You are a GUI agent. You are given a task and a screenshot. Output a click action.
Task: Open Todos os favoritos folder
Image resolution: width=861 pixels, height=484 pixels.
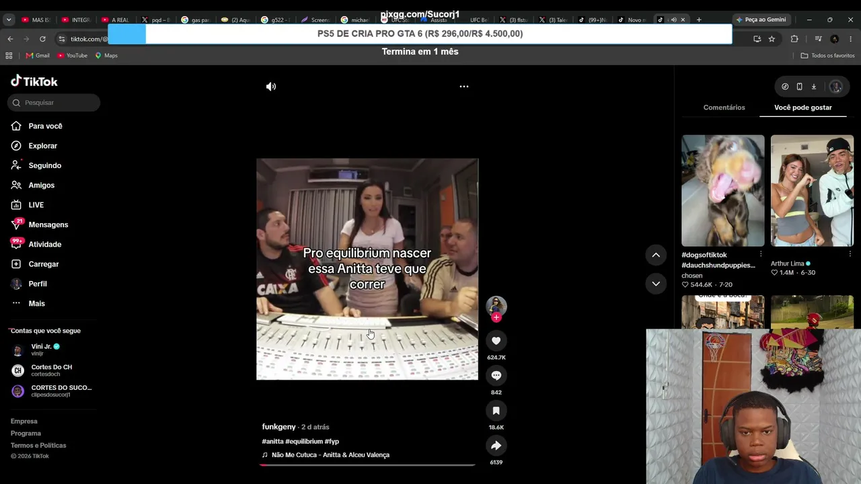click(x=827, y=56)
